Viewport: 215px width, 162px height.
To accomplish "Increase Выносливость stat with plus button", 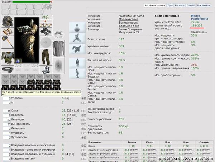I will [85, 124].
